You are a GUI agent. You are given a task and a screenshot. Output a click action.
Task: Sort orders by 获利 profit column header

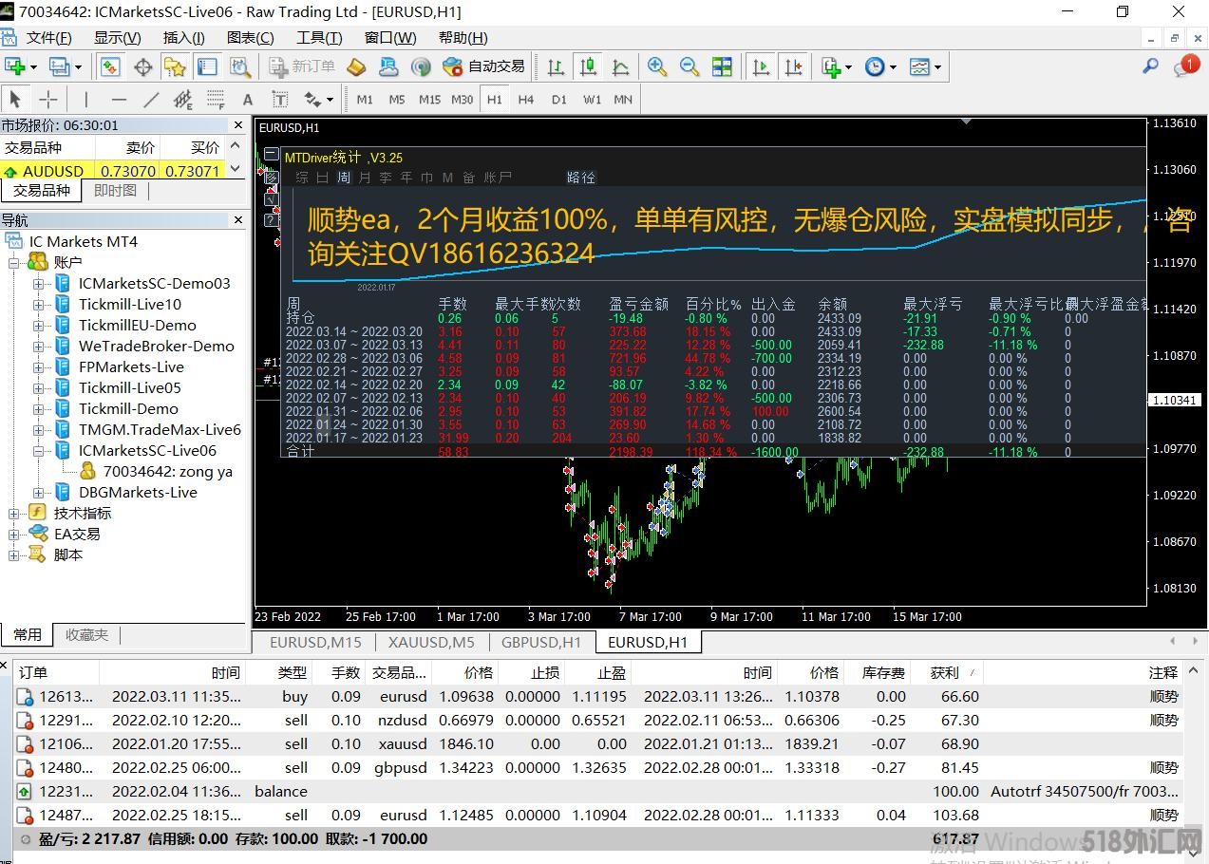click(x=944, y=672)
